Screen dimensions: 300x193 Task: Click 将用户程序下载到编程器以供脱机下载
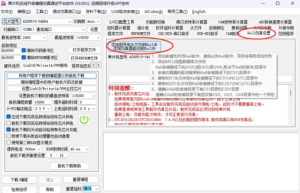click(x=52, y=76)
